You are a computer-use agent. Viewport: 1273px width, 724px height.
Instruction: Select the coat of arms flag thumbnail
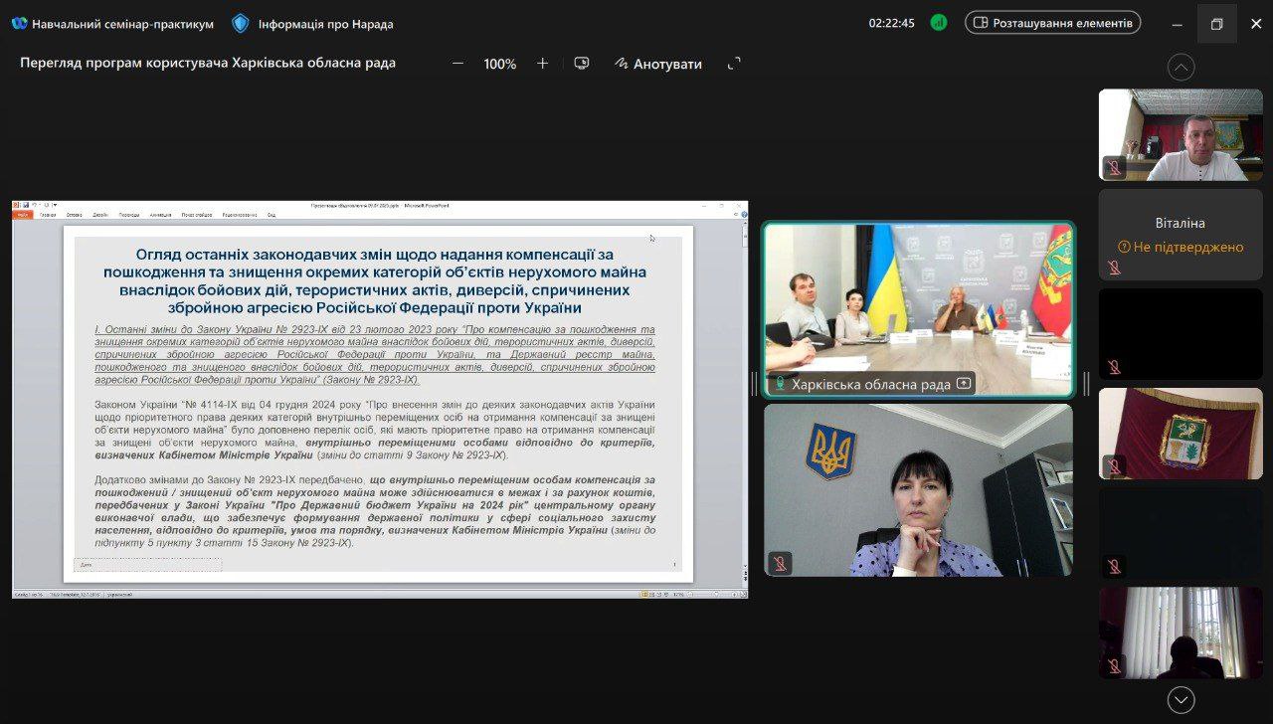[1181, 434]
